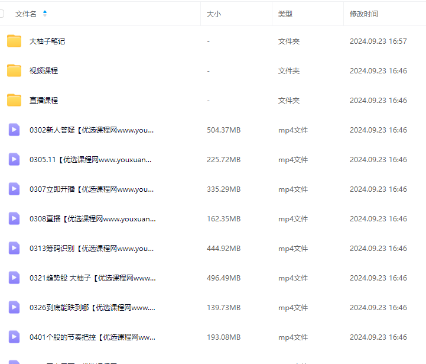The width and height of the screenshot is (426, 364).
Task: Click mp4文件 type cell of 0308直播
Action: 293,219
